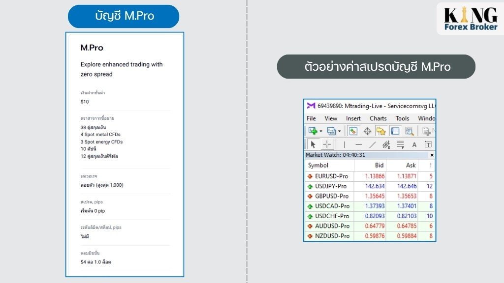Open the Profiles toolbar icon
This screenshot has height=283, width=504.
pos(331,131)
